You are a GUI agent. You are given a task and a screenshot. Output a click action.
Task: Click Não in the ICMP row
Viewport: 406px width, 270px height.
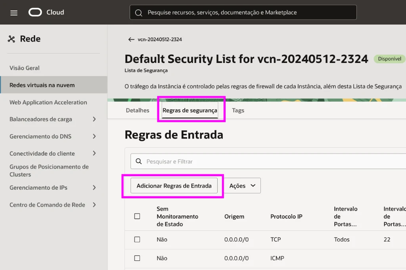tap(162, 258)
